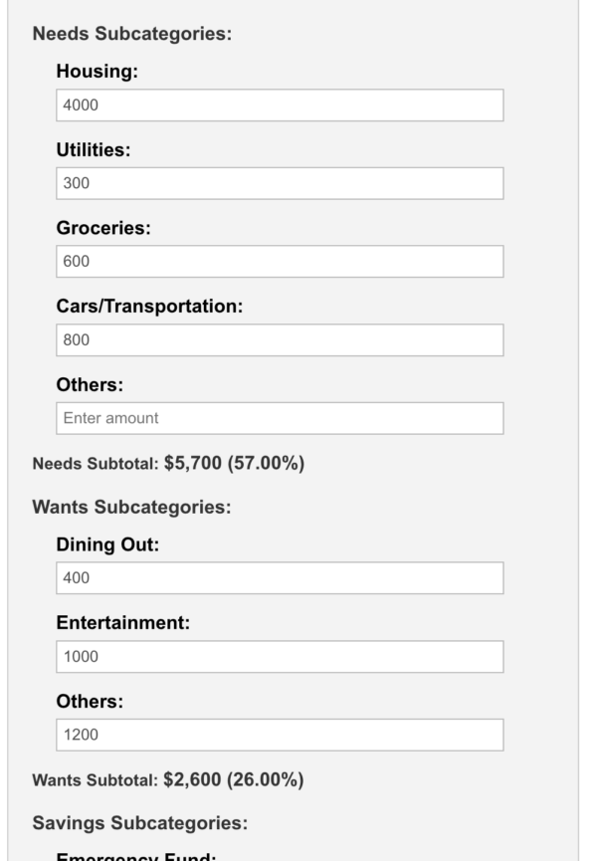Click the 'Emergency Fund:' label at bottom
The width and height of the screenshot is (597, 861).
point(136,855)
